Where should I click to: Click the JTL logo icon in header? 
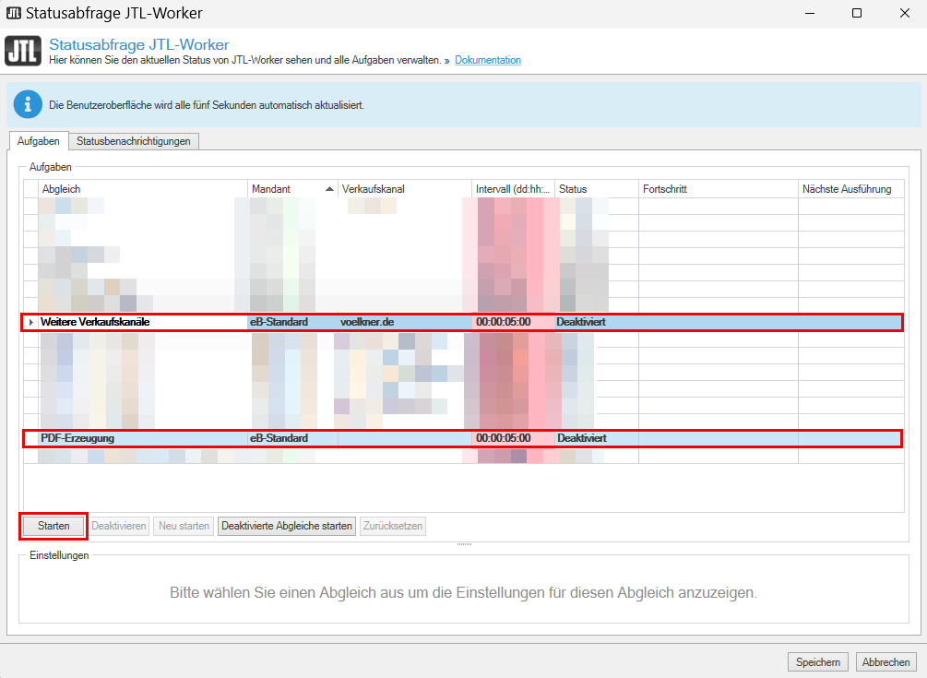tap(22, 52)
